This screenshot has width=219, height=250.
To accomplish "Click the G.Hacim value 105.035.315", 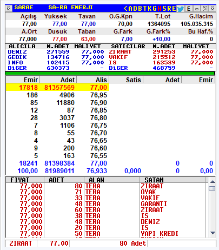I will point(197,24).
